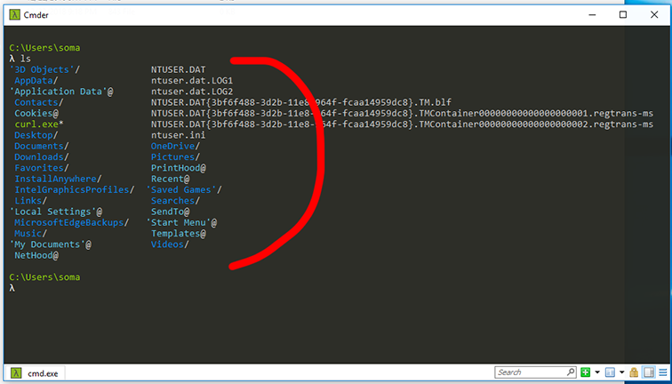Click the 'Local Settings' entry
The image size is (672, 384).
click(x=56, y=212)
